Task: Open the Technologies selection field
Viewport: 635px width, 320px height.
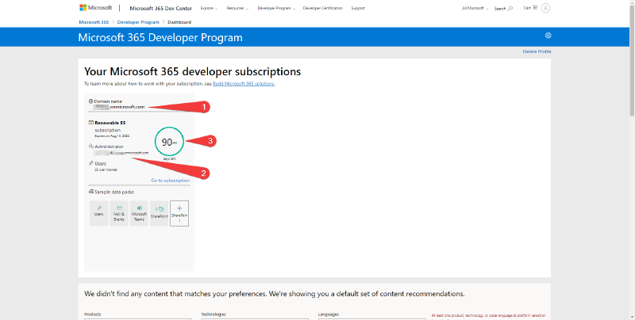Action: coord(255,319)
